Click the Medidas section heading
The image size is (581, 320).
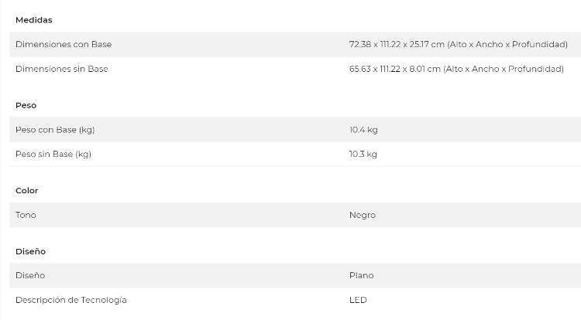pyautogui.click(x=34, y=20)
